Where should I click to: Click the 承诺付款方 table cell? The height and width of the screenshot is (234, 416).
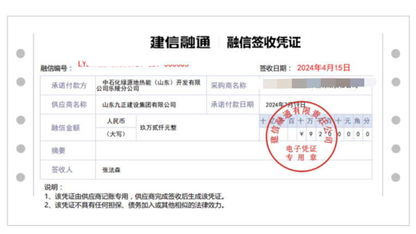tap(68, 85)
